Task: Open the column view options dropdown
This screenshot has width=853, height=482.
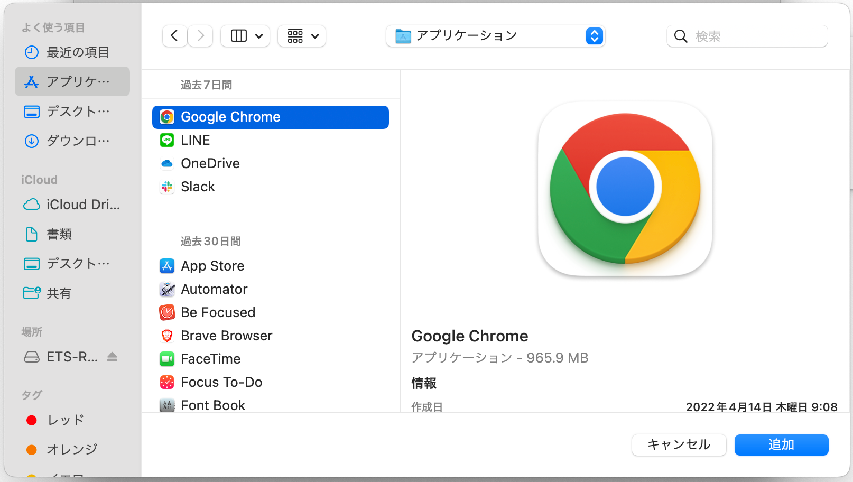Action: (245, 36)
